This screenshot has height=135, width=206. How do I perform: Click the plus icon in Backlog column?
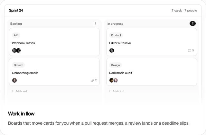13,91
